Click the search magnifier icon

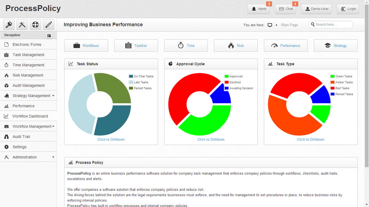[x=312, y=25]
